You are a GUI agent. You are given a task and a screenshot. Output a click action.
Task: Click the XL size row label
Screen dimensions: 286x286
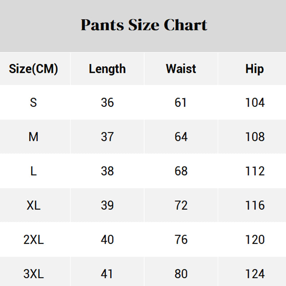[x=33, y=206]
